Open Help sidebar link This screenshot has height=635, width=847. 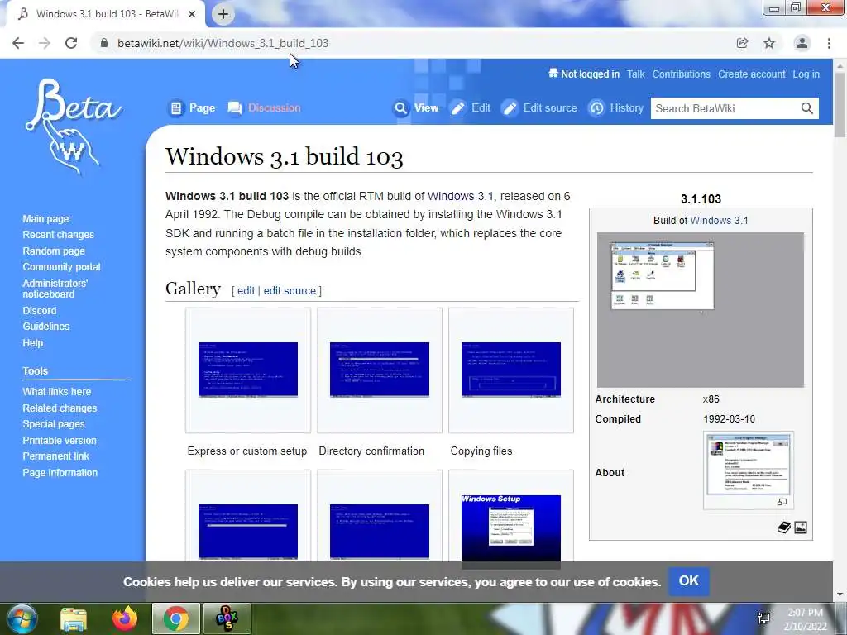click(x=32, y=343)
